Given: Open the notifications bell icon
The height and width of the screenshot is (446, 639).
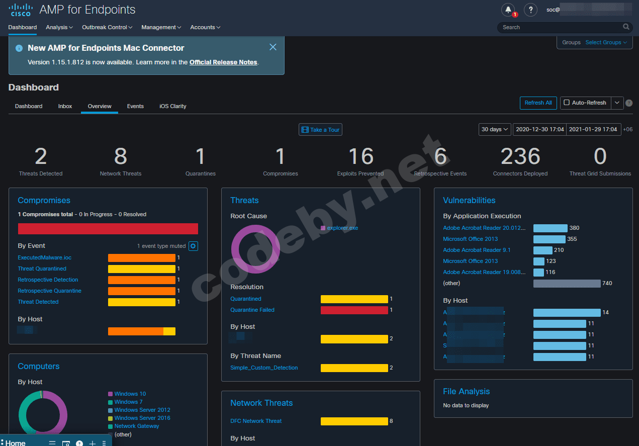Looking at the screenshot, I should coord(508,10).
